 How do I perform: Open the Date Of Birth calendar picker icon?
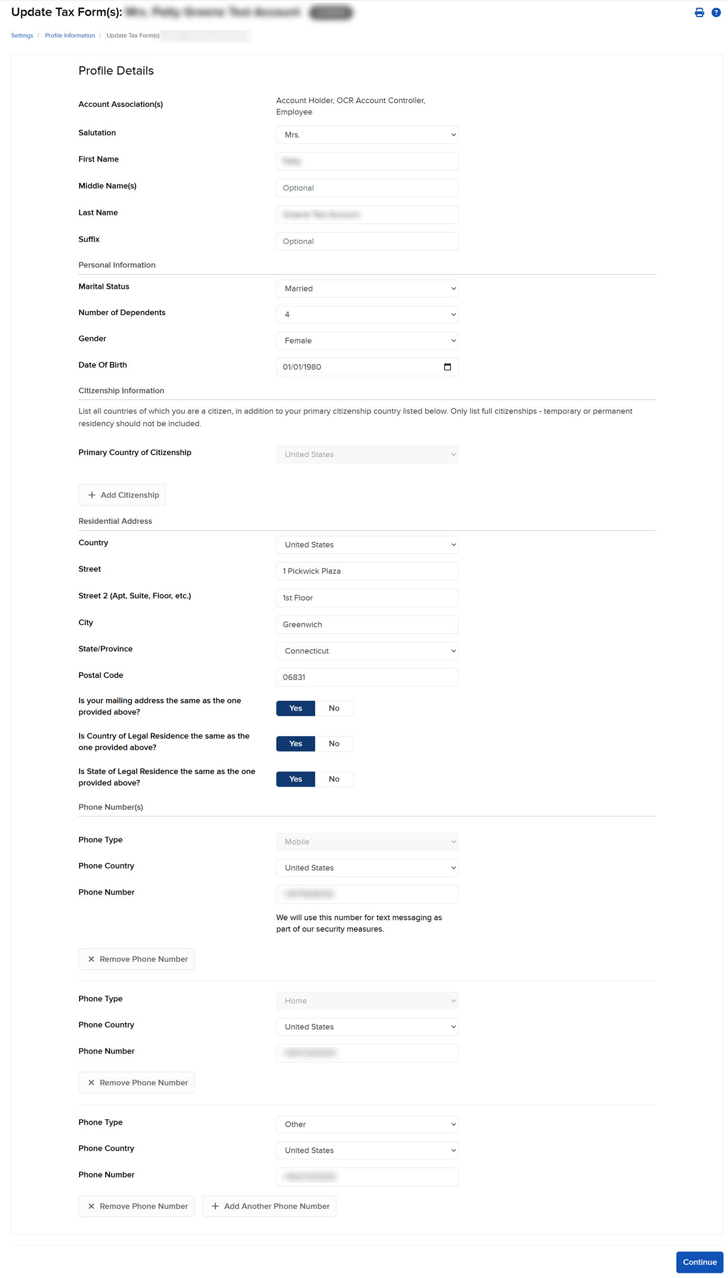[x=447, y=367]
